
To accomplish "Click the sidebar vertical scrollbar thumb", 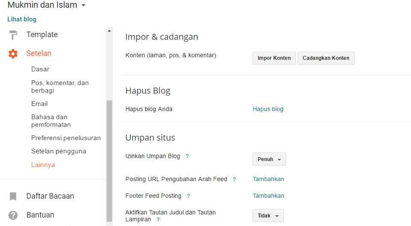I will [109, 161].
